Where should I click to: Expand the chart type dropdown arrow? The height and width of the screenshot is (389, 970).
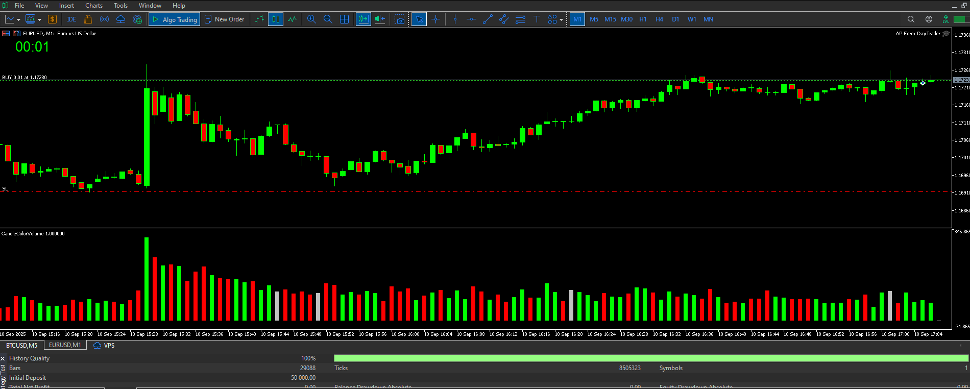click(19, 20)
